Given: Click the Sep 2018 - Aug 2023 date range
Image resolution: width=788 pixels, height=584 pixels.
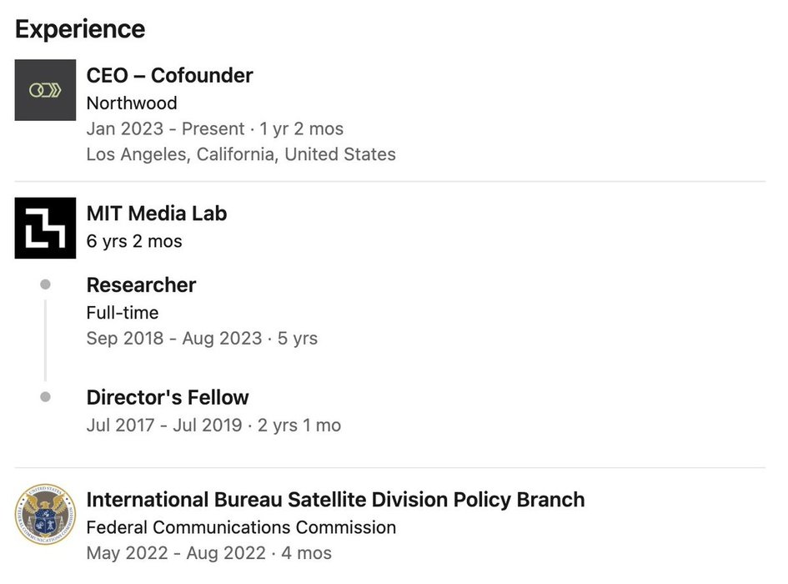Looking at the screenshot, I should 202,339.
